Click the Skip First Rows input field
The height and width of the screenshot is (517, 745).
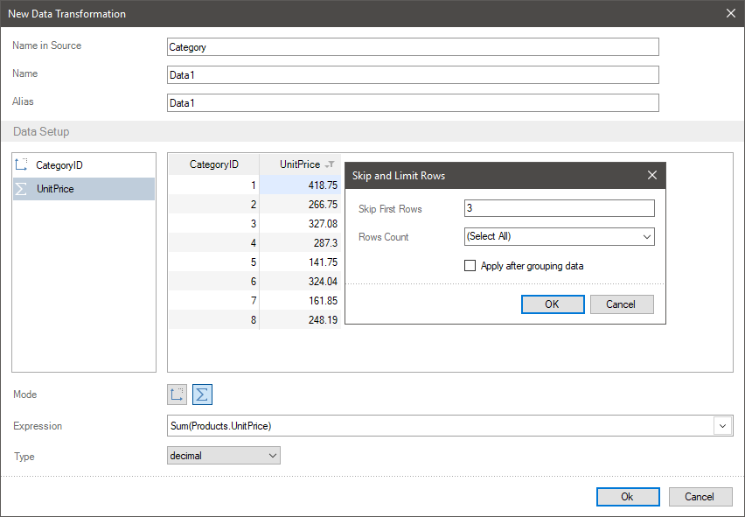click(x=559, y=208)
